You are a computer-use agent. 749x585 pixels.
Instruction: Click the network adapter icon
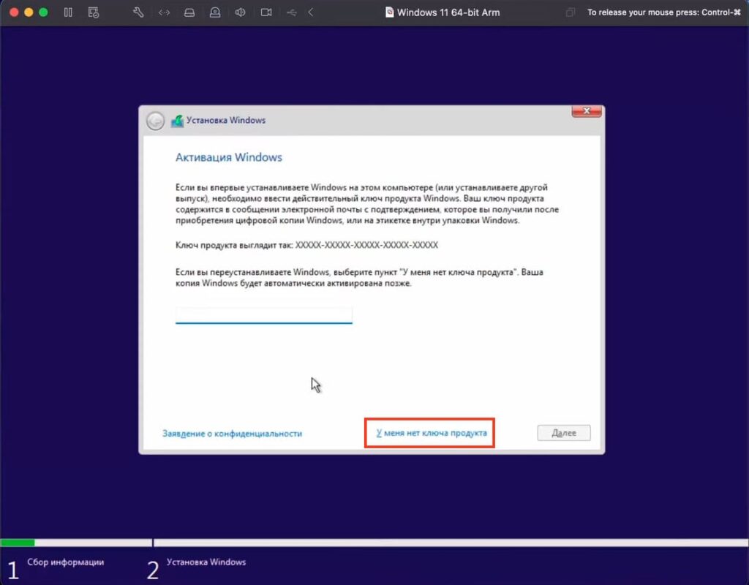pyautogui.click(x=165, y=12)
